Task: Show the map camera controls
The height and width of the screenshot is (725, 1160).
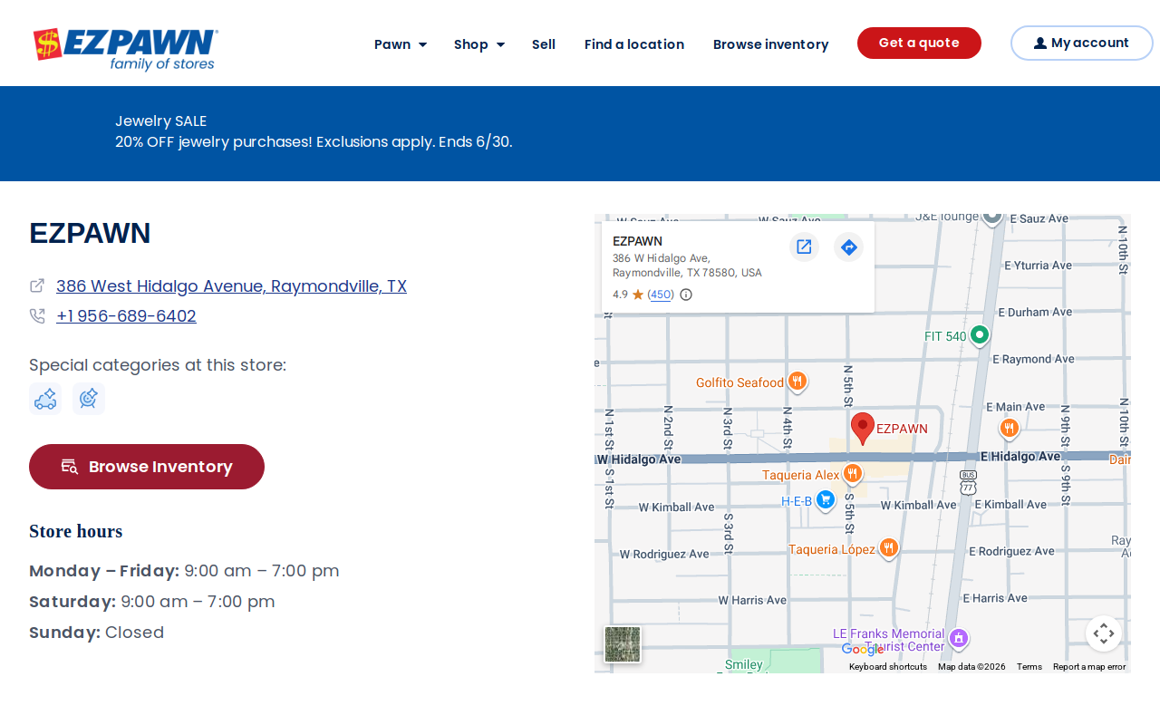Action: [x=1104, y=633]
